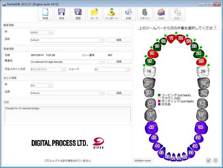
Task: Toggle the Multidie mode button
Action: click(x=143, y=160)
